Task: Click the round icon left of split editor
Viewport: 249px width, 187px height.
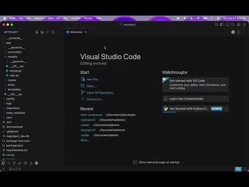Action: (x=233, y=32)
